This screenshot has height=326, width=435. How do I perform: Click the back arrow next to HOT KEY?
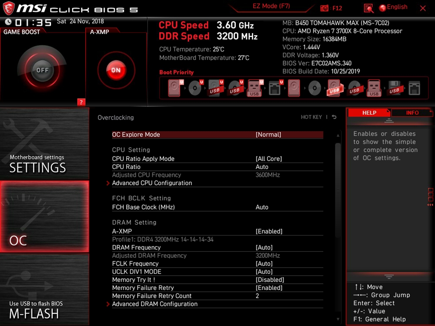pyautogui.click(x=334, y=117)
